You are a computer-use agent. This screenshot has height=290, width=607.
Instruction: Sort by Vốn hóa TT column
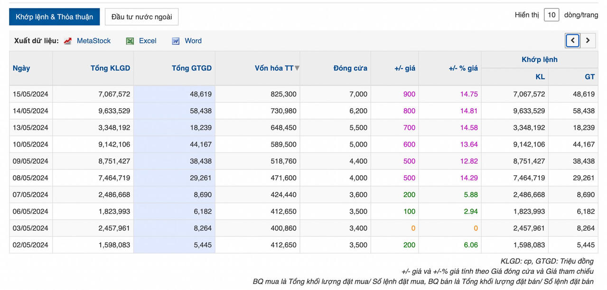click(x=274, y=68)
